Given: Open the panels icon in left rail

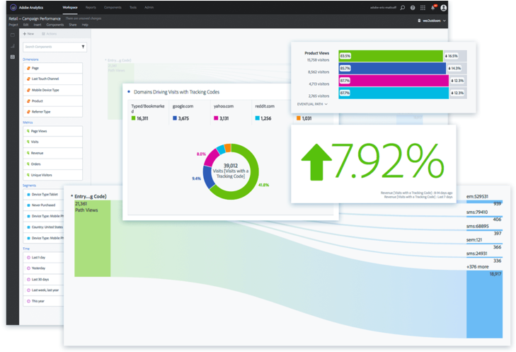Looking at the screenshot, I should coord(13,35).
